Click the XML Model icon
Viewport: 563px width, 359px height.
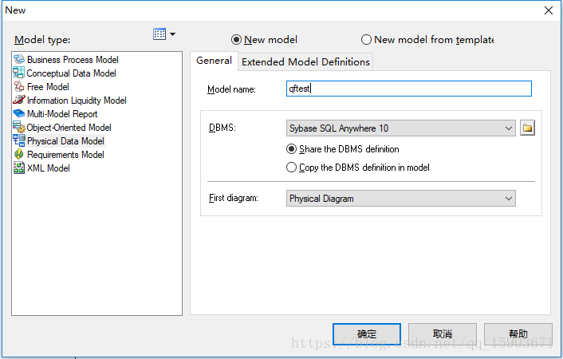coord(19,168)
